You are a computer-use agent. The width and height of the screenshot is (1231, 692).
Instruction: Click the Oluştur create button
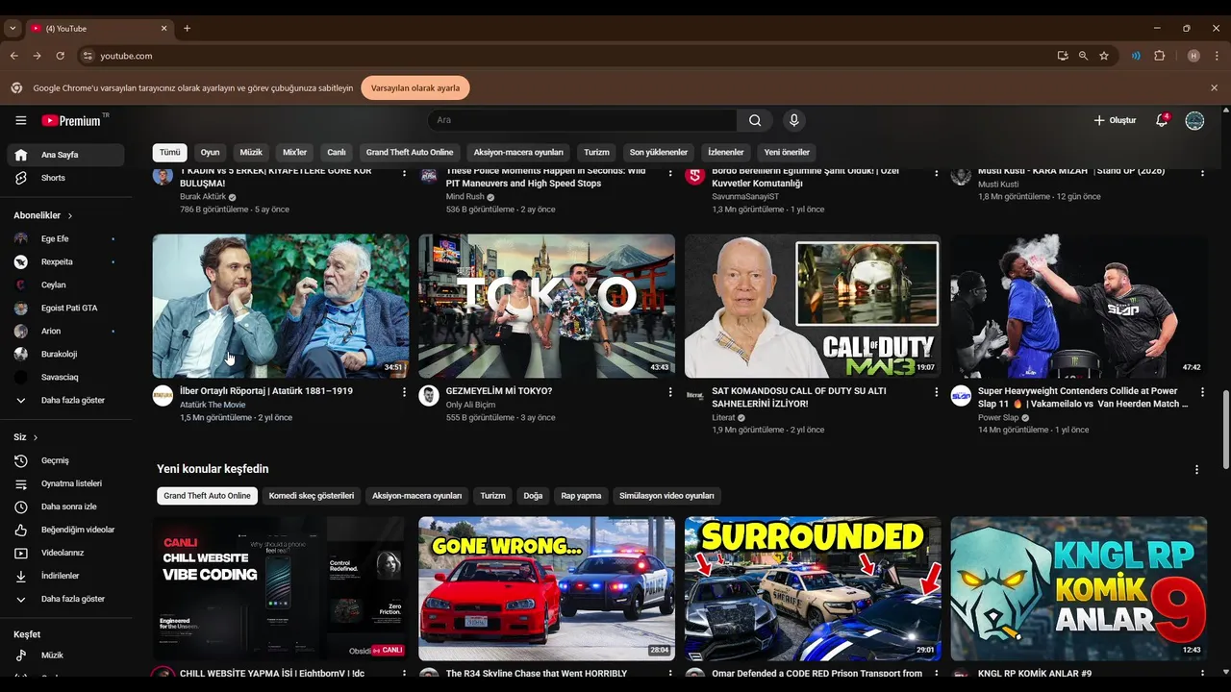click(1115, 120)
